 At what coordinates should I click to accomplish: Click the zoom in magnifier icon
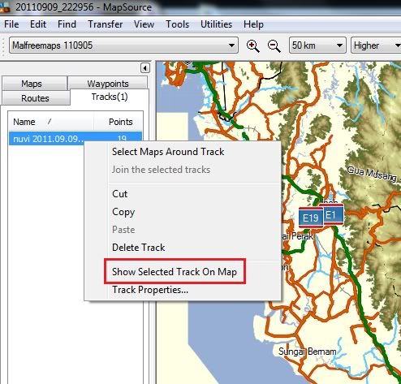tap(252, 45)
